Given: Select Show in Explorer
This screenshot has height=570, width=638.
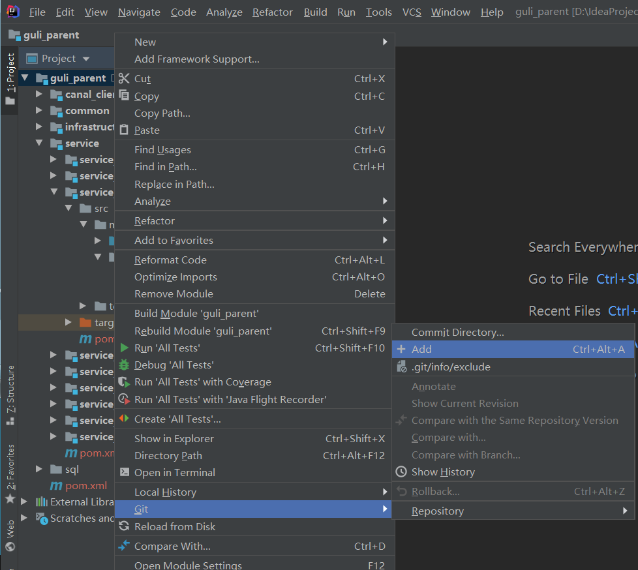Looking at the screenshot, I should pos(254,438).
